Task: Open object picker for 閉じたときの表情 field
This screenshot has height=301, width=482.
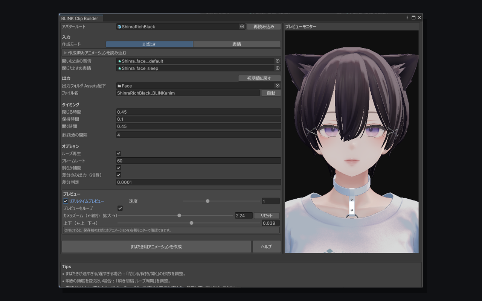Action: point(278,68)
